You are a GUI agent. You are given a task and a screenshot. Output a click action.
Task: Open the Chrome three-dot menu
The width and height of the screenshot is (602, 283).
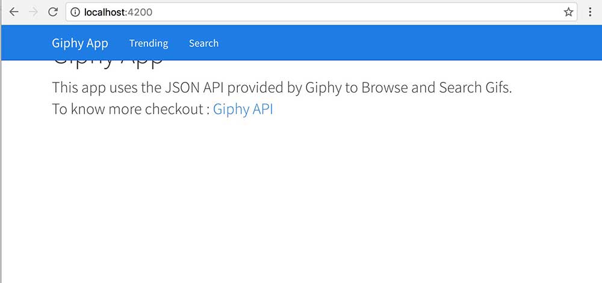tap(590, 12)
